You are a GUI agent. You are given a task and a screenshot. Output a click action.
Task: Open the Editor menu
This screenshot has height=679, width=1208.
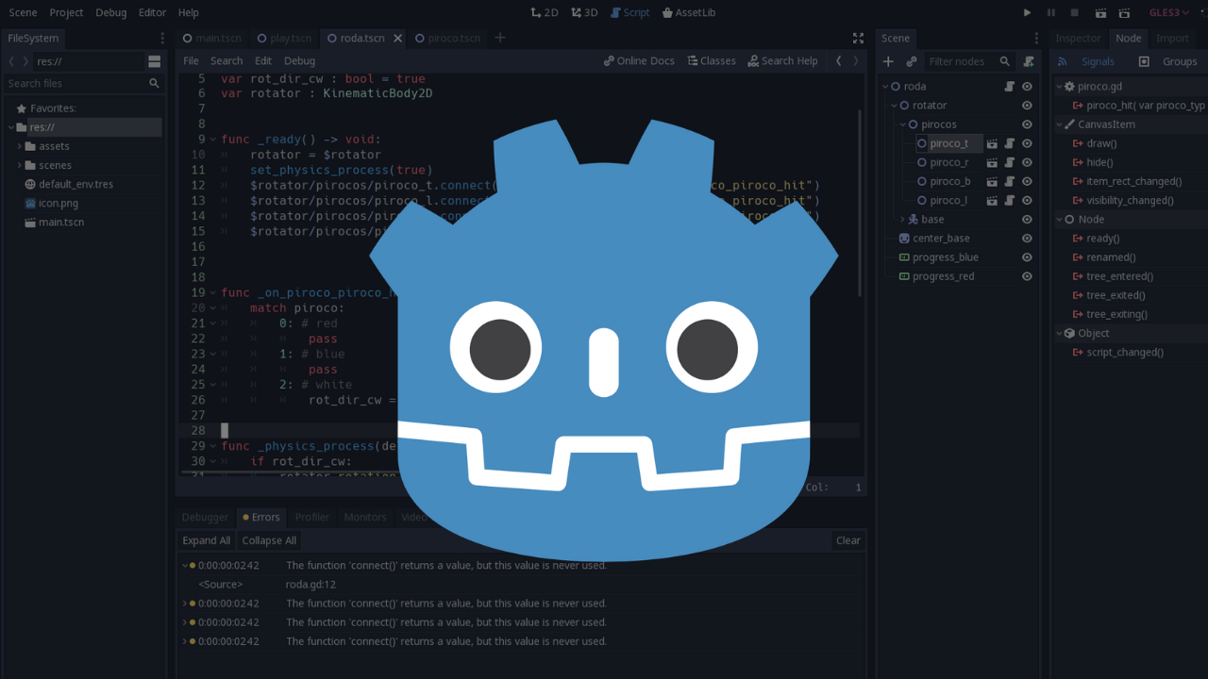(152, 12)
